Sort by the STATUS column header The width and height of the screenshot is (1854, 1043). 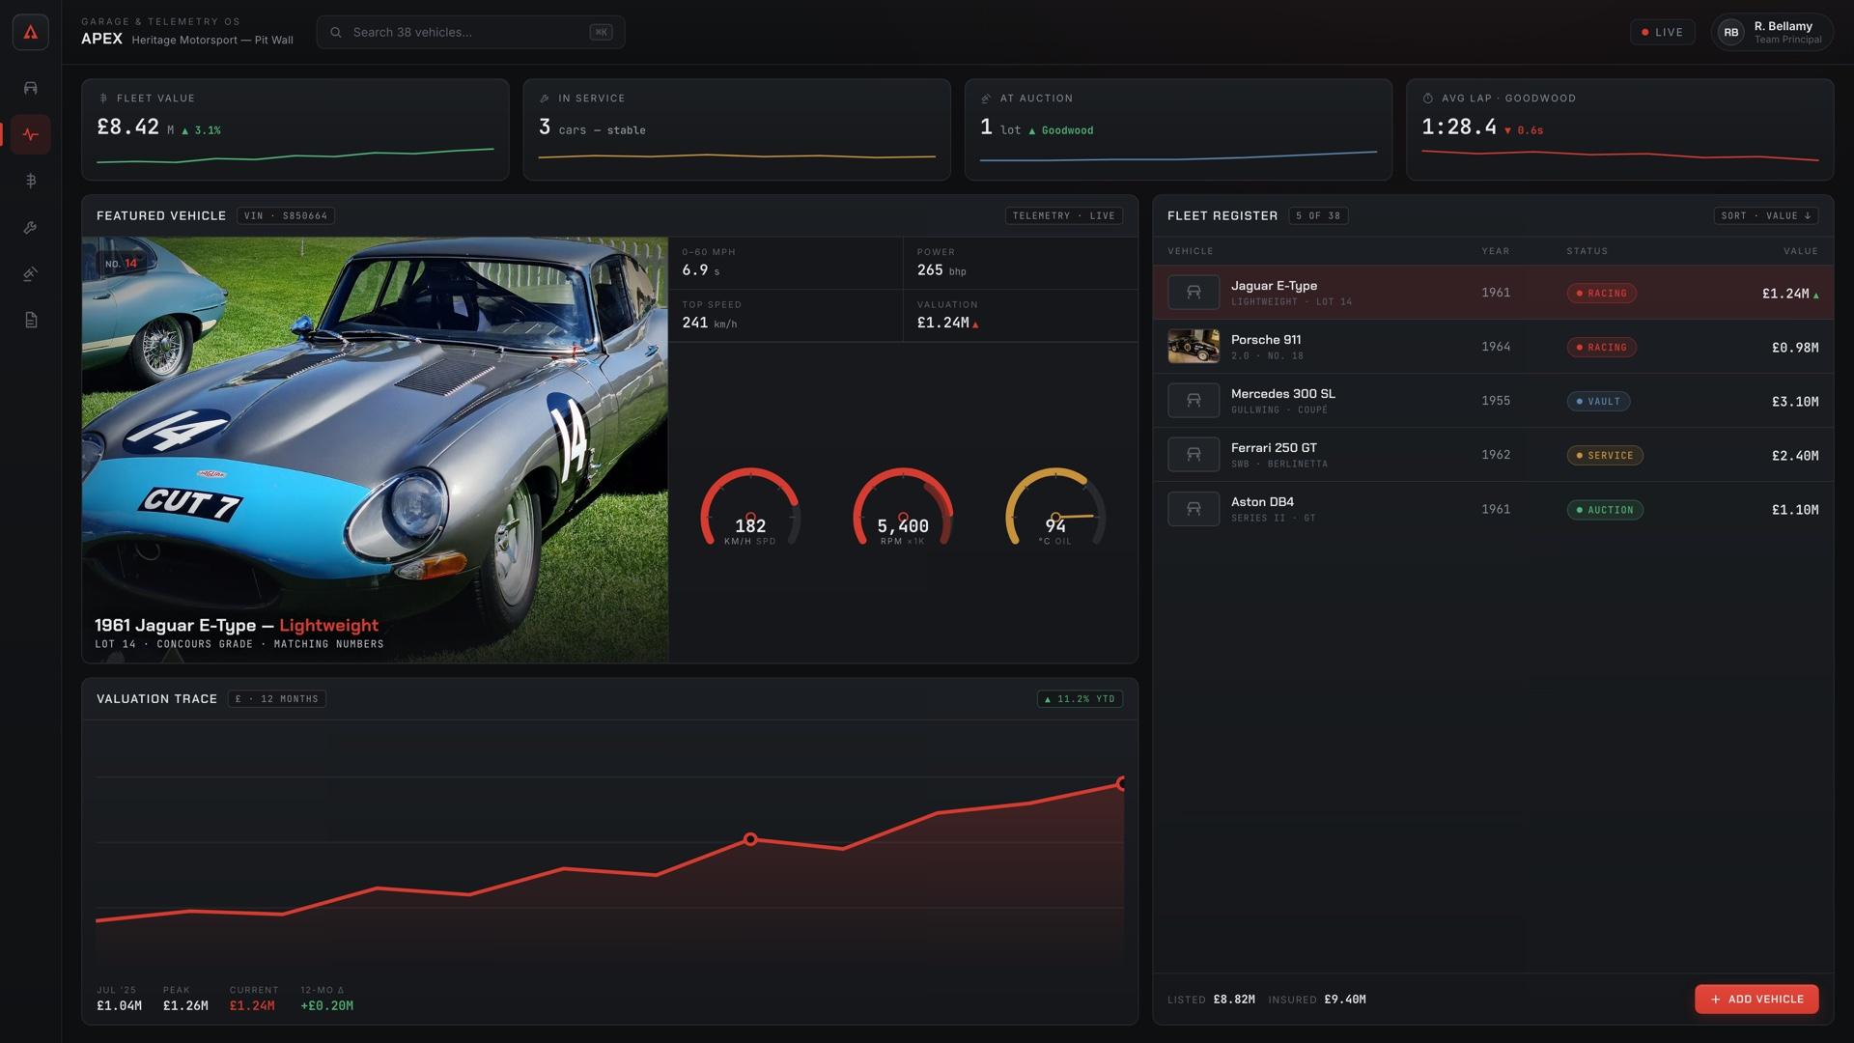(x=1587, y=251)
